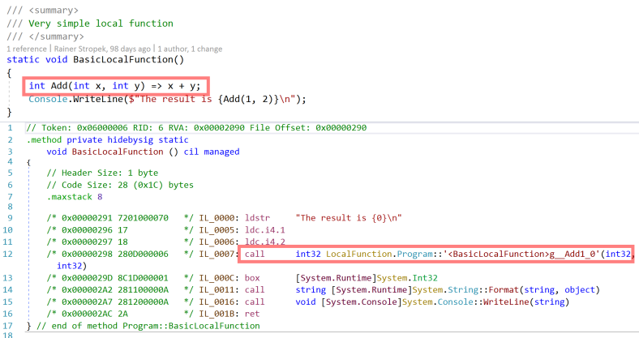Click '<BasicLocalFunction>g__Add1_0' method reference
639x338 pixels.
(522, 255)
